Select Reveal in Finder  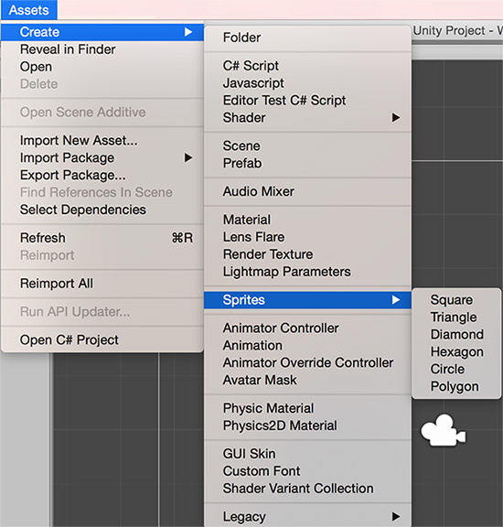(102, 49)
